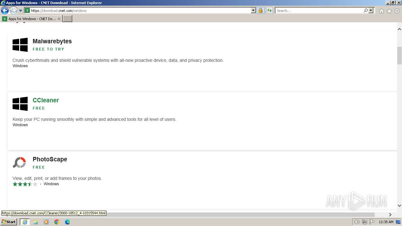
Task: Click the address bar URL field
Action: click(x=140, y=10)
